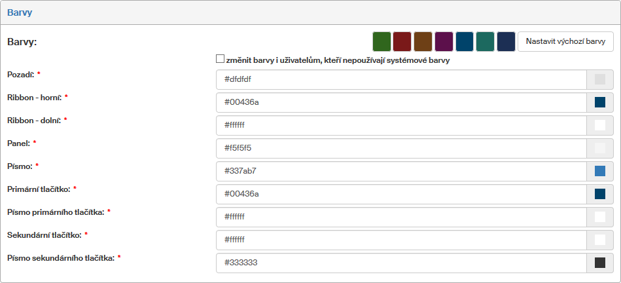Focus the Písmo hex value field
The image size is (621, 283).
pyautogui.click(x=400, y=171)
